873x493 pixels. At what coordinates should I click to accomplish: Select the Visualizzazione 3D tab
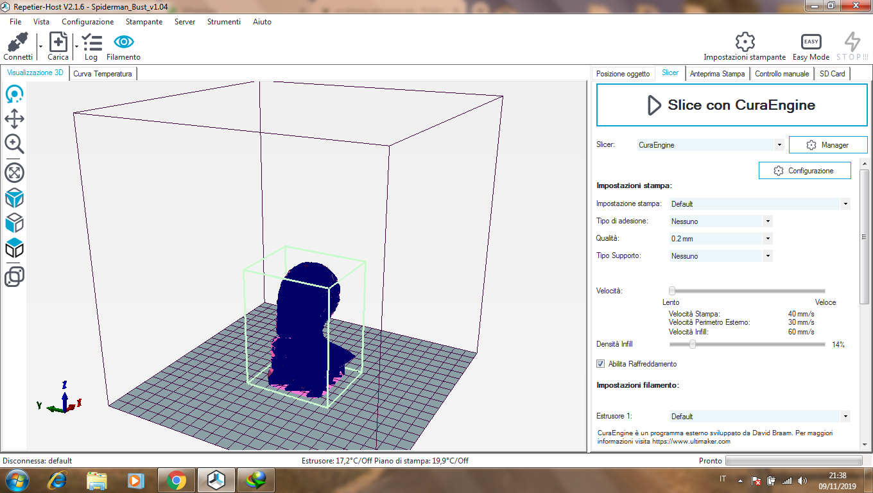[x=35, y=73]
